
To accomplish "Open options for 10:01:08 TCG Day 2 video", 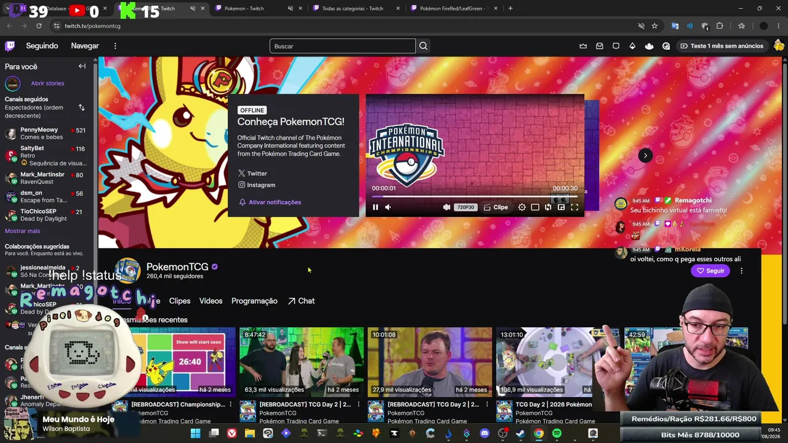I will click(x=487, y=405).
